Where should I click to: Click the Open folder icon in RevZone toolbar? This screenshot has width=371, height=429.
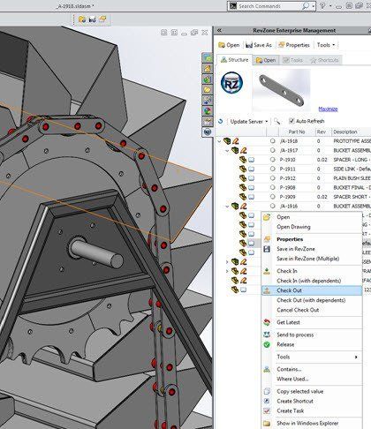click(x=222, y=45)
